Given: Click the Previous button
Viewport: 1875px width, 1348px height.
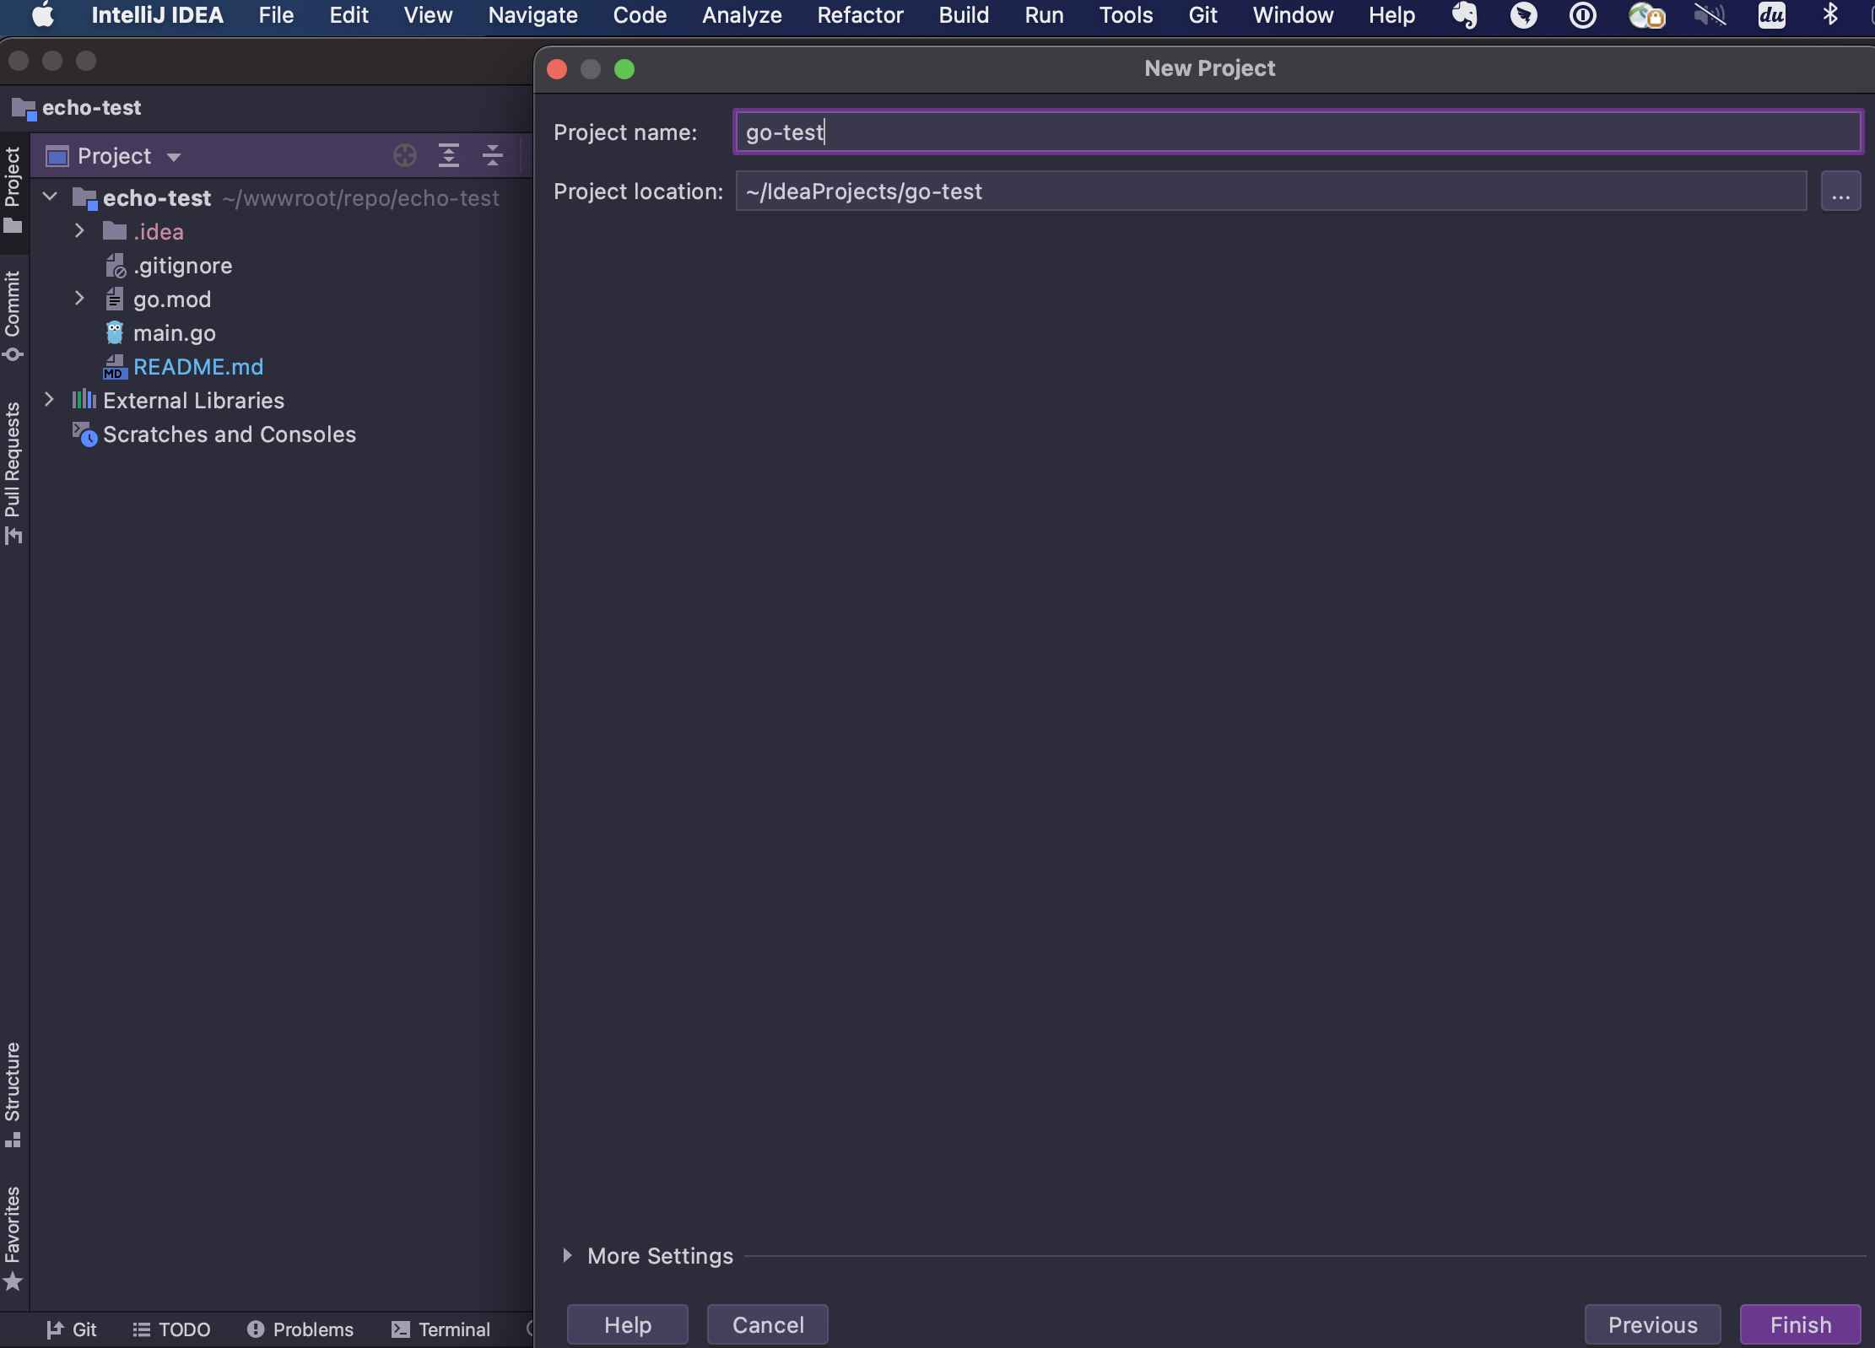Looking at the screenshot, I should pos(1652,1324).
